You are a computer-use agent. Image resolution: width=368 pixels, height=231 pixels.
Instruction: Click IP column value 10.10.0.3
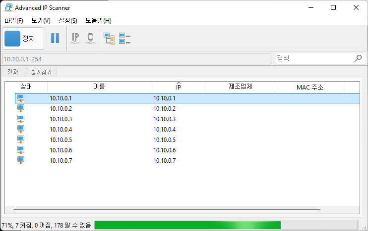coord(164,119)
